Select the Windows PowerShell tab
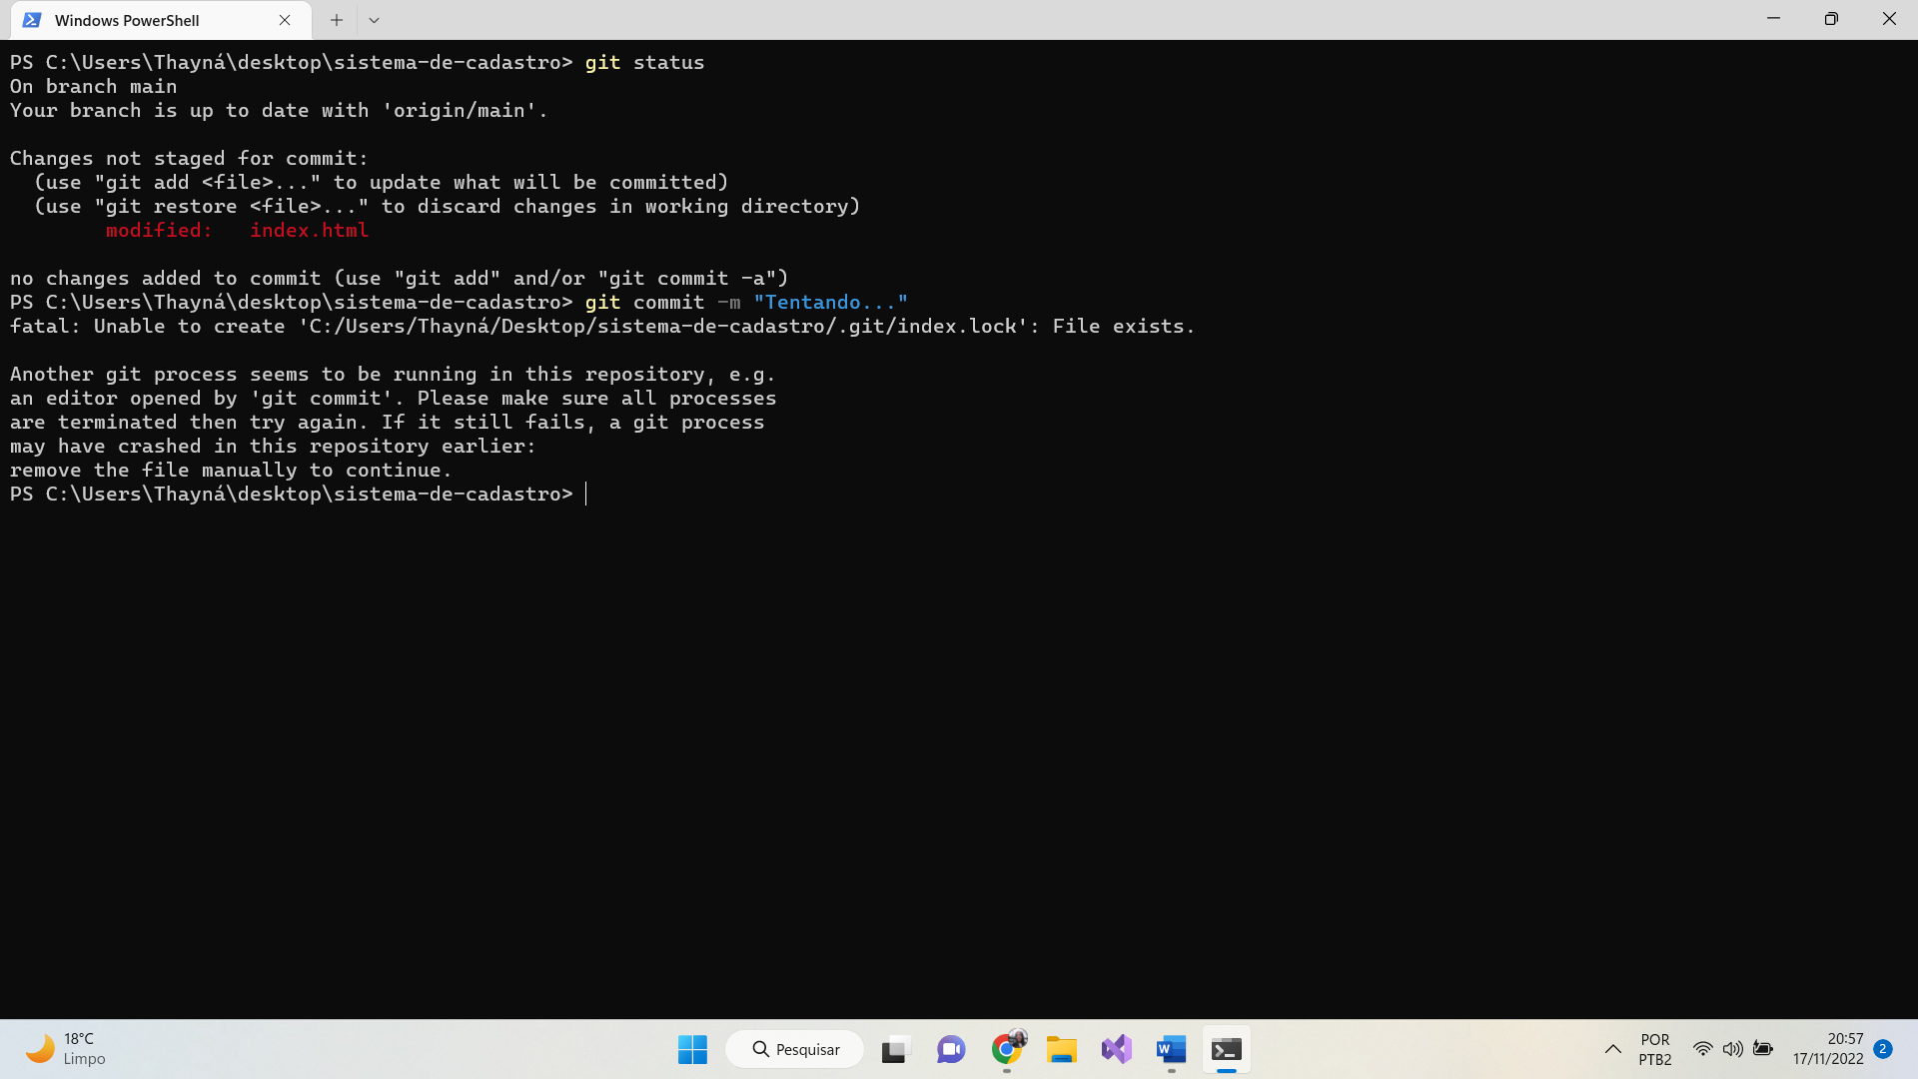Screen dimensions: 1918x1079 (160, 20)
